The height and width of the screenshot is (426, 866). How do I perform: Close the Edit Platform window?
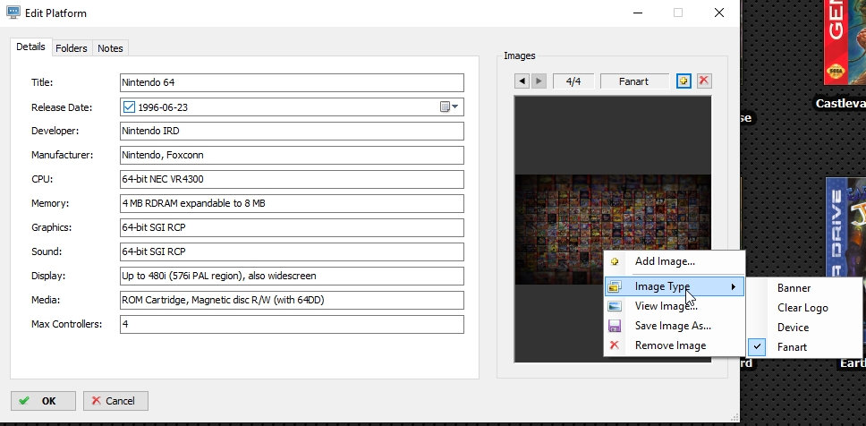(719, 13)
